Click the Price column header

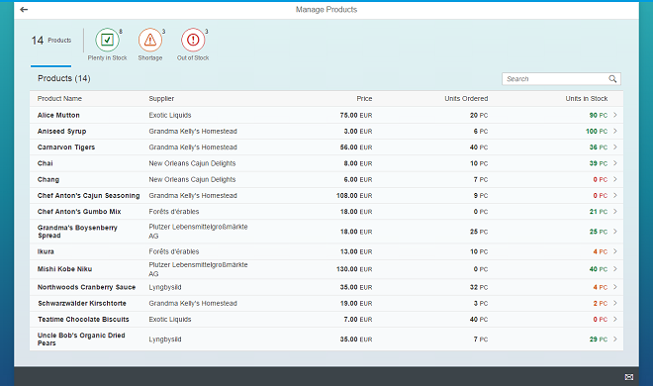point(364,99)
